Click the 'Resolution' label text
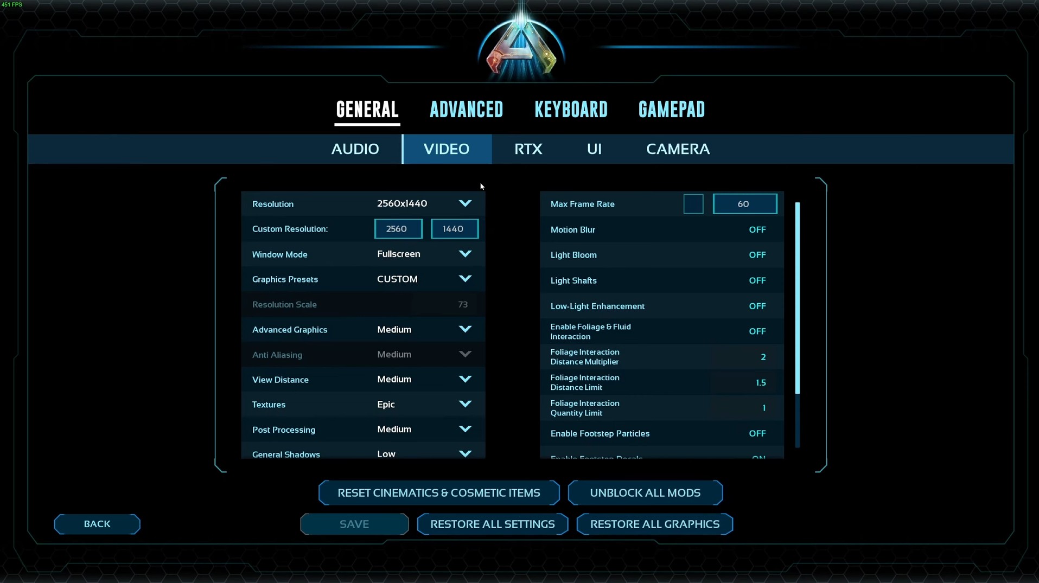This screenshot has width=1039, height=583. coord(273,204)
